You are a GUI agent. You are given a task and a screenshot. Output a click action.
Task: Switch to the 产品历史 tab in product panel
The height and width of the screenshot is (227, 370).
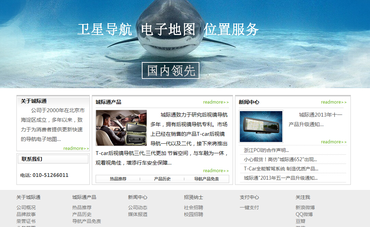point(162,179)
